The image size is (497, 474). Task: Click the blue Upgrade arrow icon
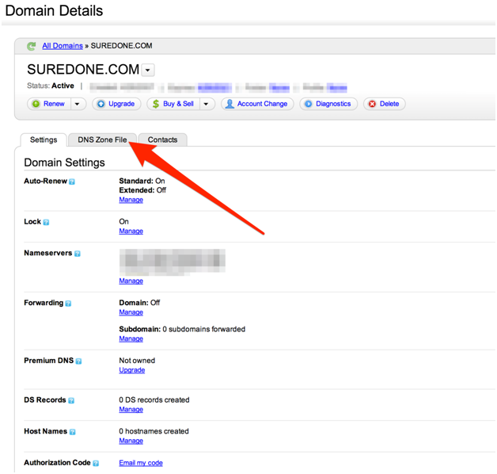[101, 104]
